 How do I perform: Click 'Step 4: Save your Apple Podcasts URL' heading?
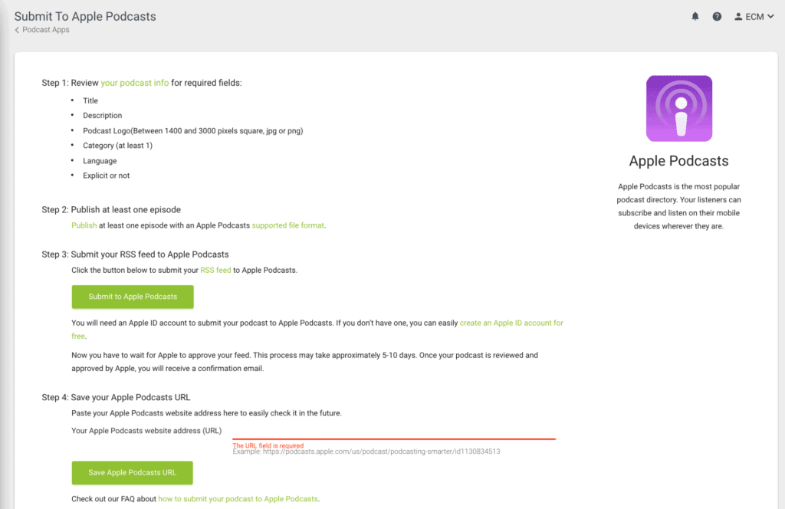116,397
